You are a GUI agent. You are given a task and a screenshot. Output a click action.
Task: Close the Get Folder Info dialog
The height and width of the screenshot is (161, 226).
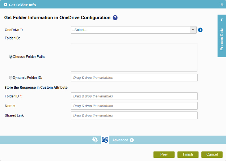tap(222, 5)
